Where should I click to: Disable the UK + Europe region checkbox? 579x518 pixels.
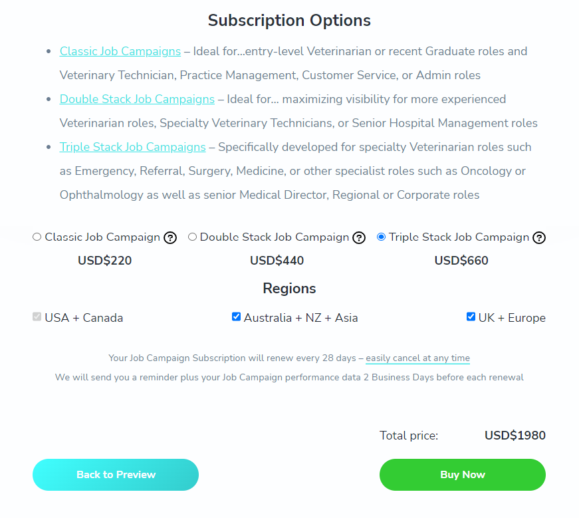click(471, 317)
